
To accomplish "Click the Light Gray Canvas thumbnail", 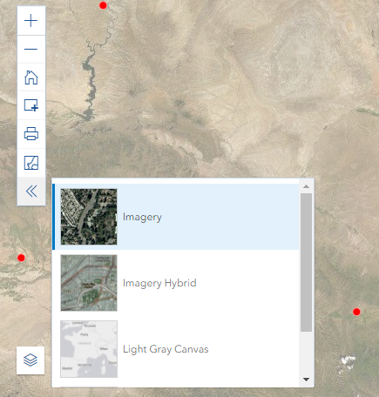I will tap(89, 349).
